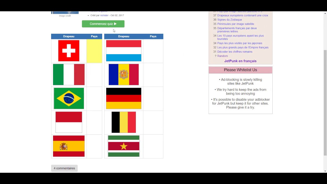327x184 pixels.
Task: Click the scrollbar down arrow
Action: (x=325, y=171)
